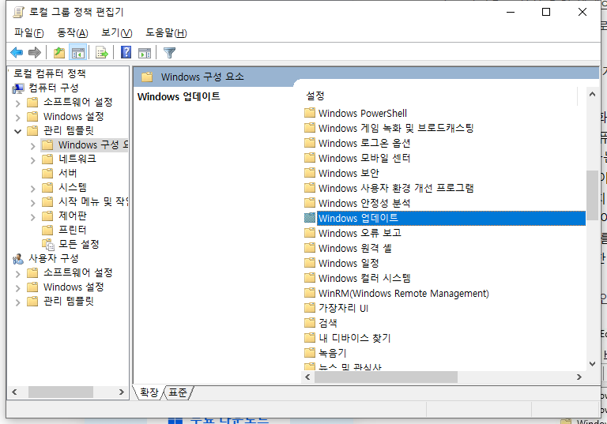Image resolution: width=607 pixels, height=424 pixels.
Task: Click the 모든 설정 tree node icon
Action: pos(48,245)
